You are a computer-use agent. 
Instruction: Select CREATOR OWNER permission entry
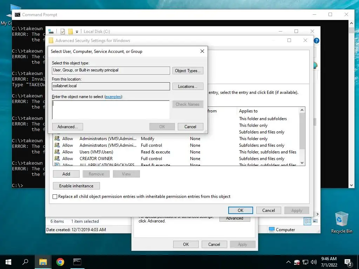point(176,159)
